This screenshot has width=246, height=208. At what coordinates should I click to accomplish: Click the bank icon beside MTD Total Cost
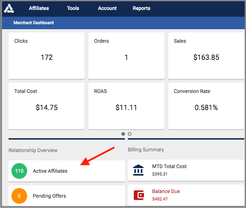138,170
